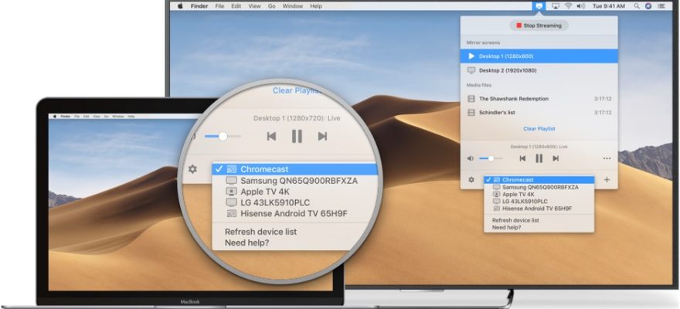Choose Samsung QN65Q900RBFXZA in the TV panel list
This screenshot has height=309, width=680.
(539, 187)
